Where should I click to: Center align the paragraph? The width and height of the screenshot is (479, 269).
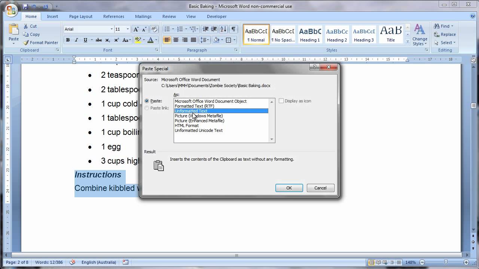click(176, 40)
